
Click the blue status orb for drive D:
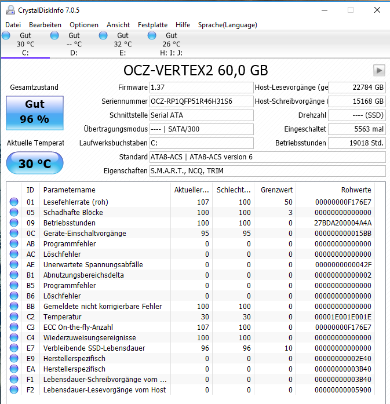click(x=54, y=35)
